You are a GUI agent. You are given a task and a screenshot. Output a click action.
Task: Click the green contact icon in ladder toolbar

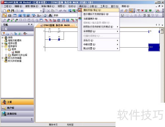[x=8, y=20]
